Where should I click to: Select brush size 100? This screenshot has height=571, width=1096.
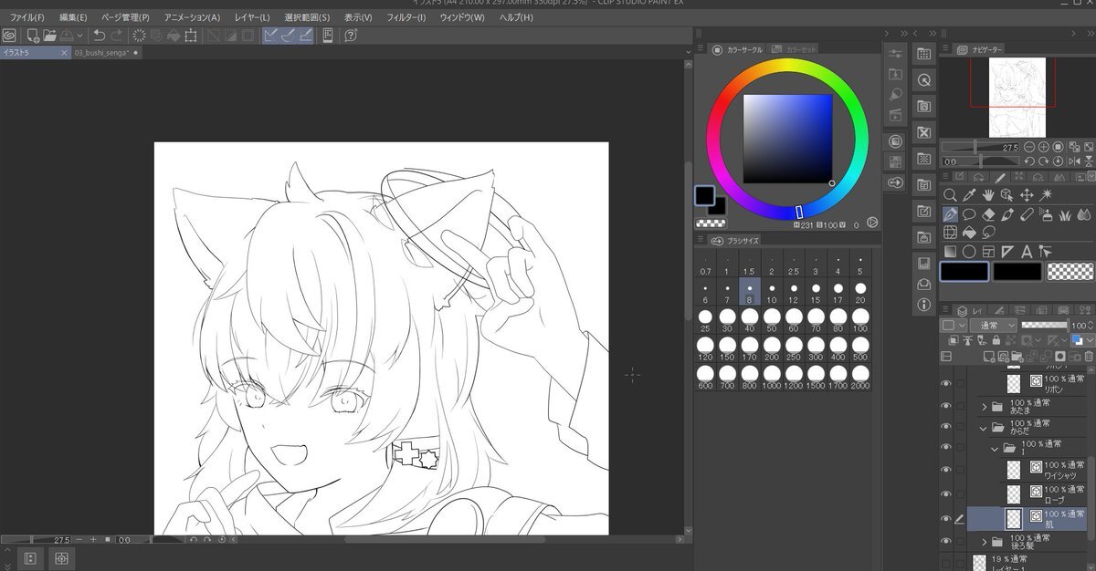(859, 320)
